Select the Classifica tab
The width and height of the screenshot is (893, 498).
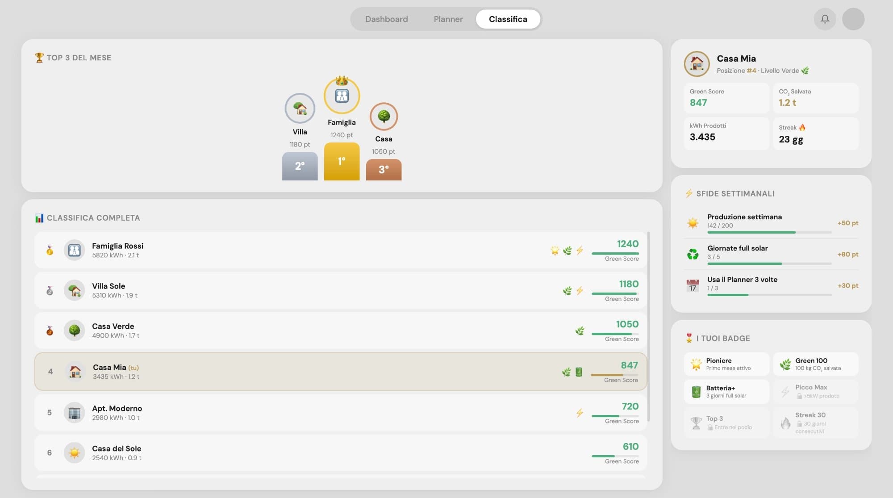click(508, 19)
